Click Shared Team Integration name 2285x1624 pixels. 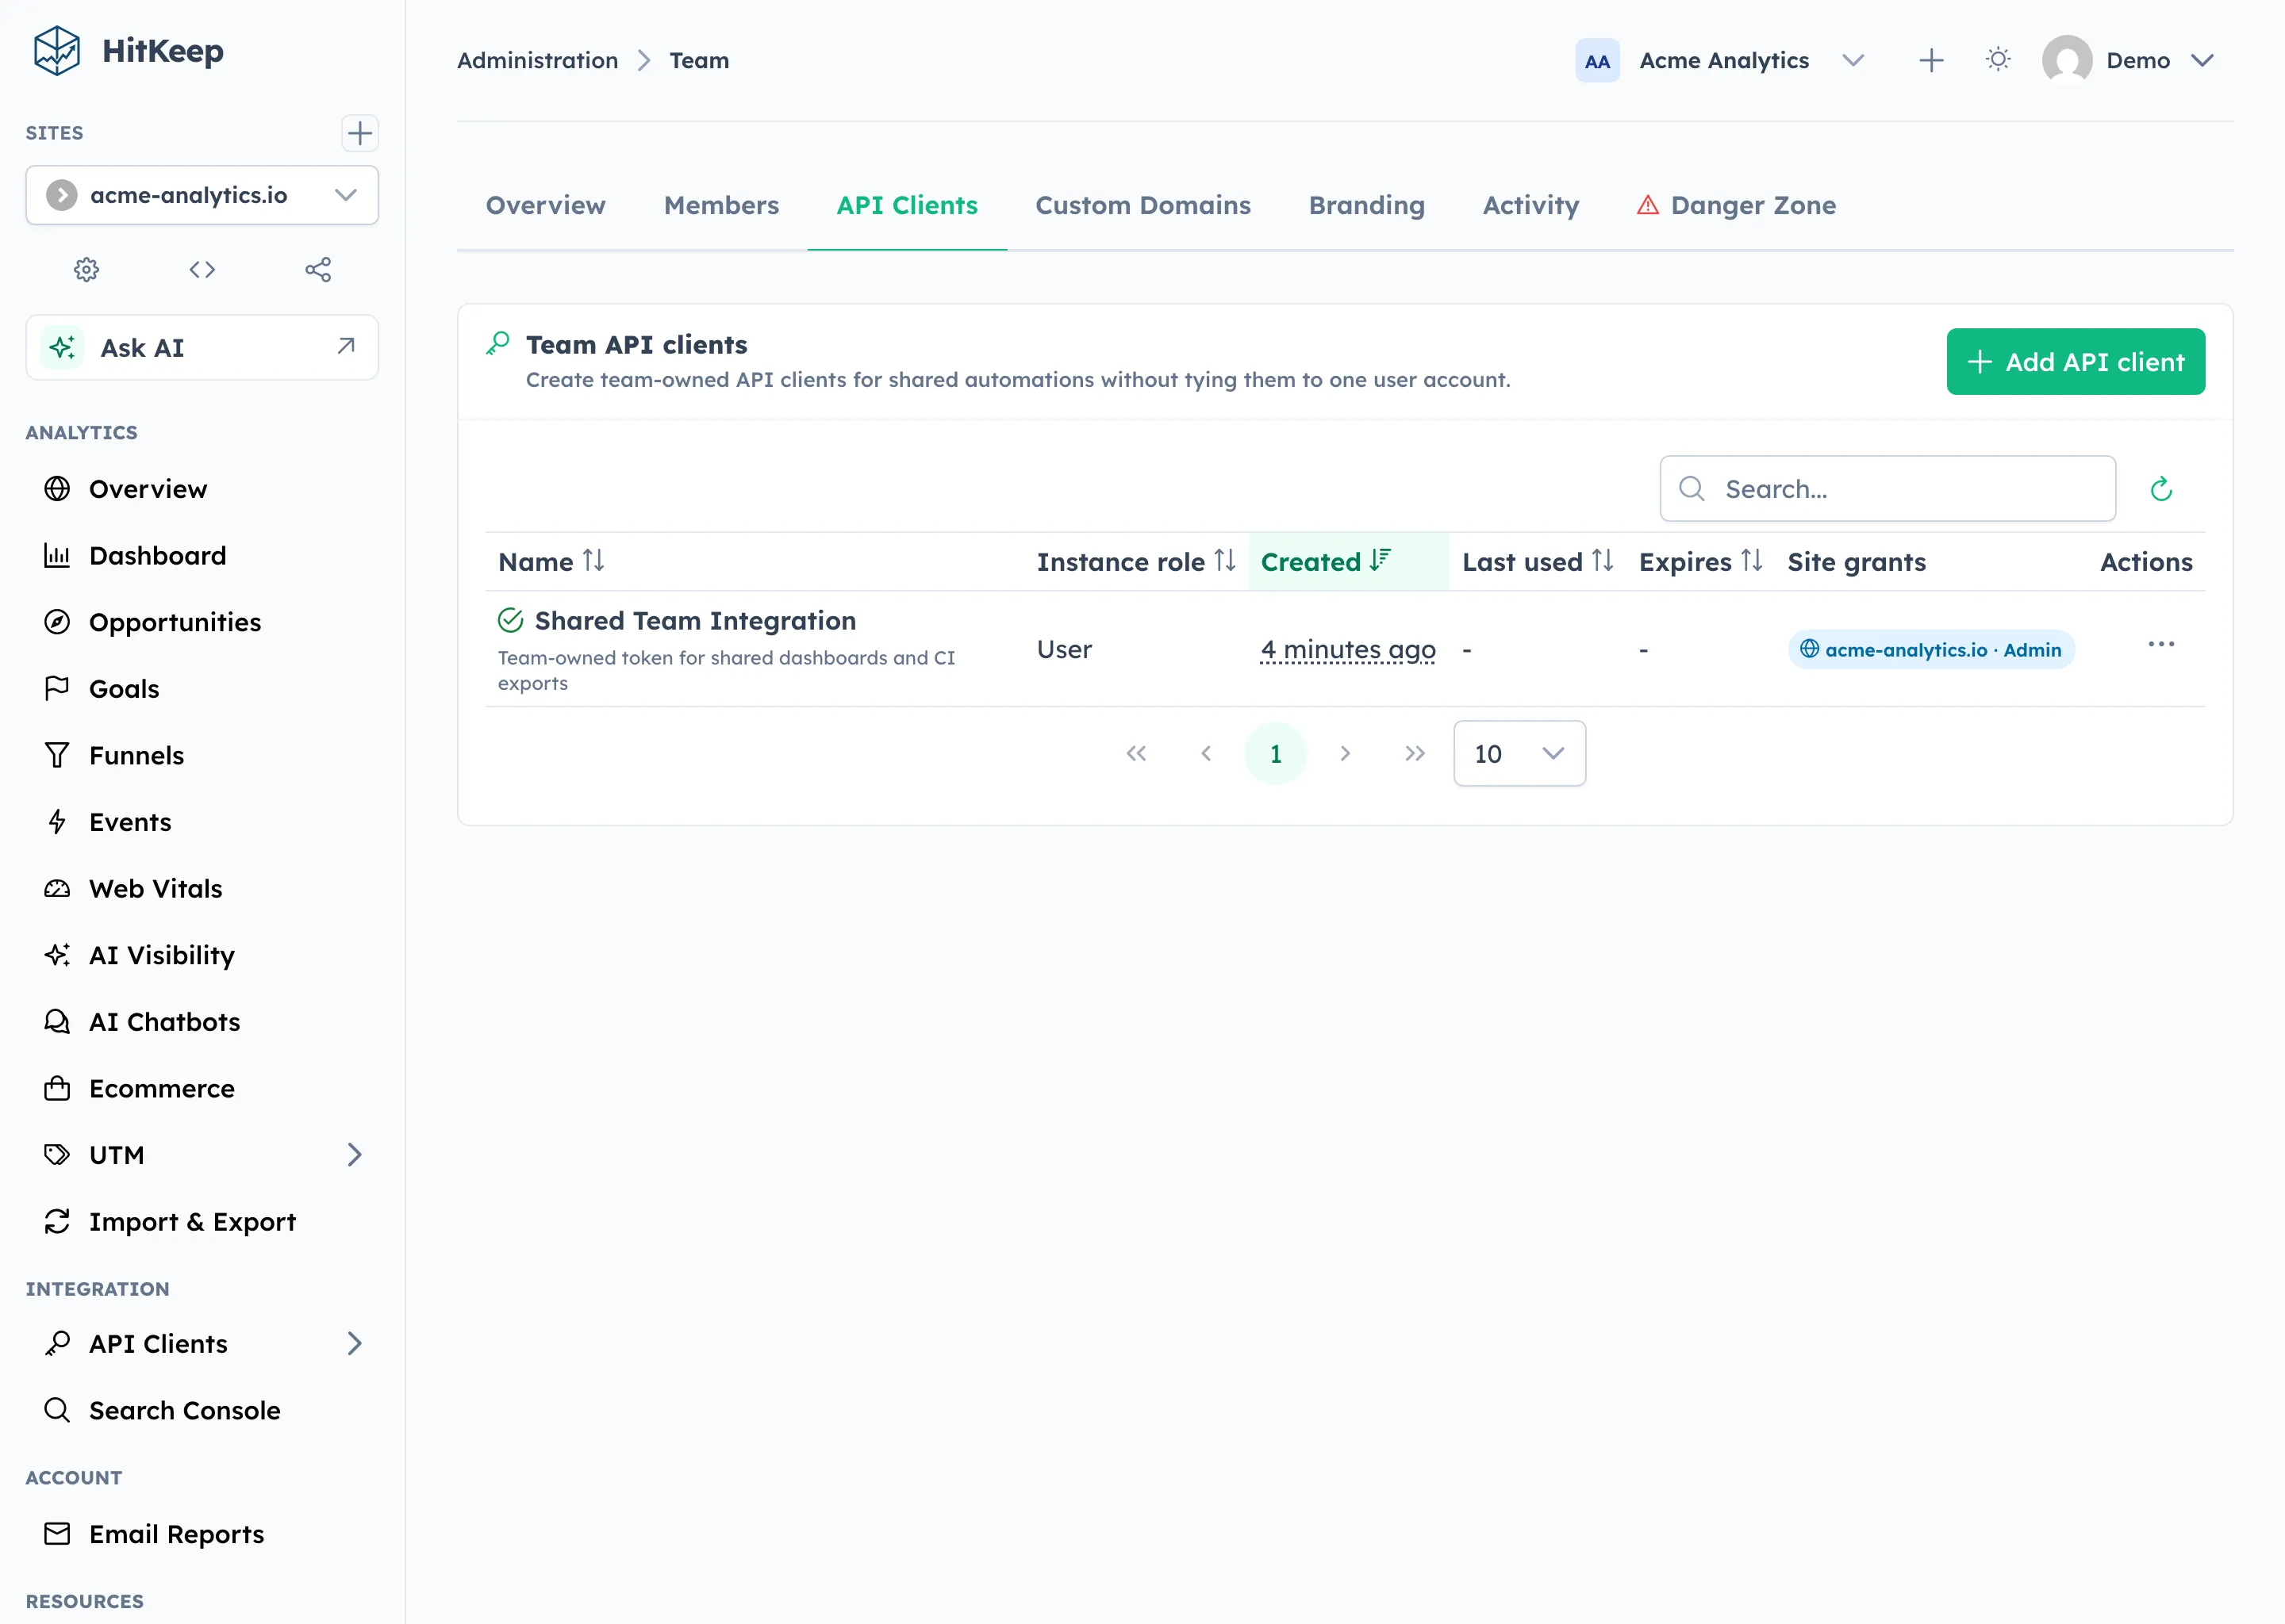[x=695, y=621]
